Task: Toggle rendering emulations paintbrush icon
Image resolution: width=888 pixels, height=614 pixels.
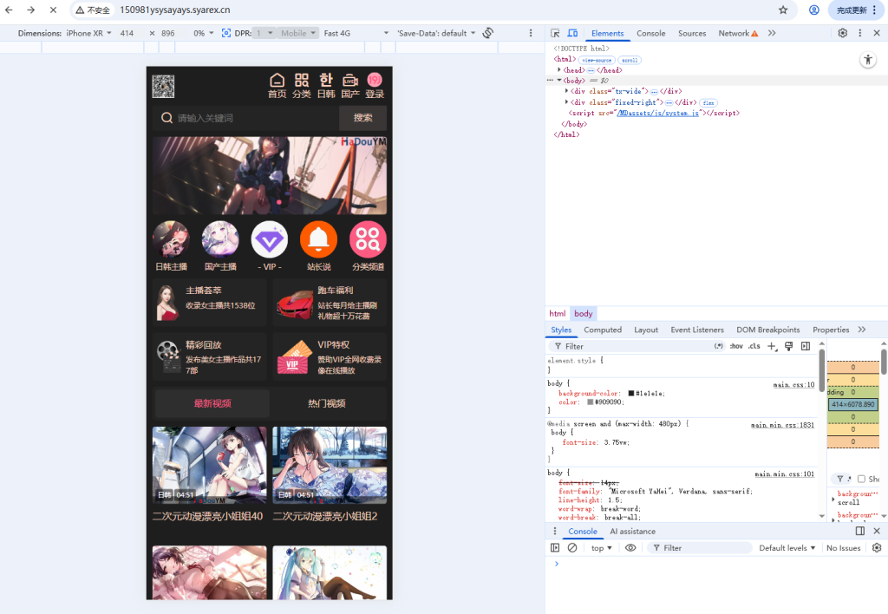Action: (788, 346)
